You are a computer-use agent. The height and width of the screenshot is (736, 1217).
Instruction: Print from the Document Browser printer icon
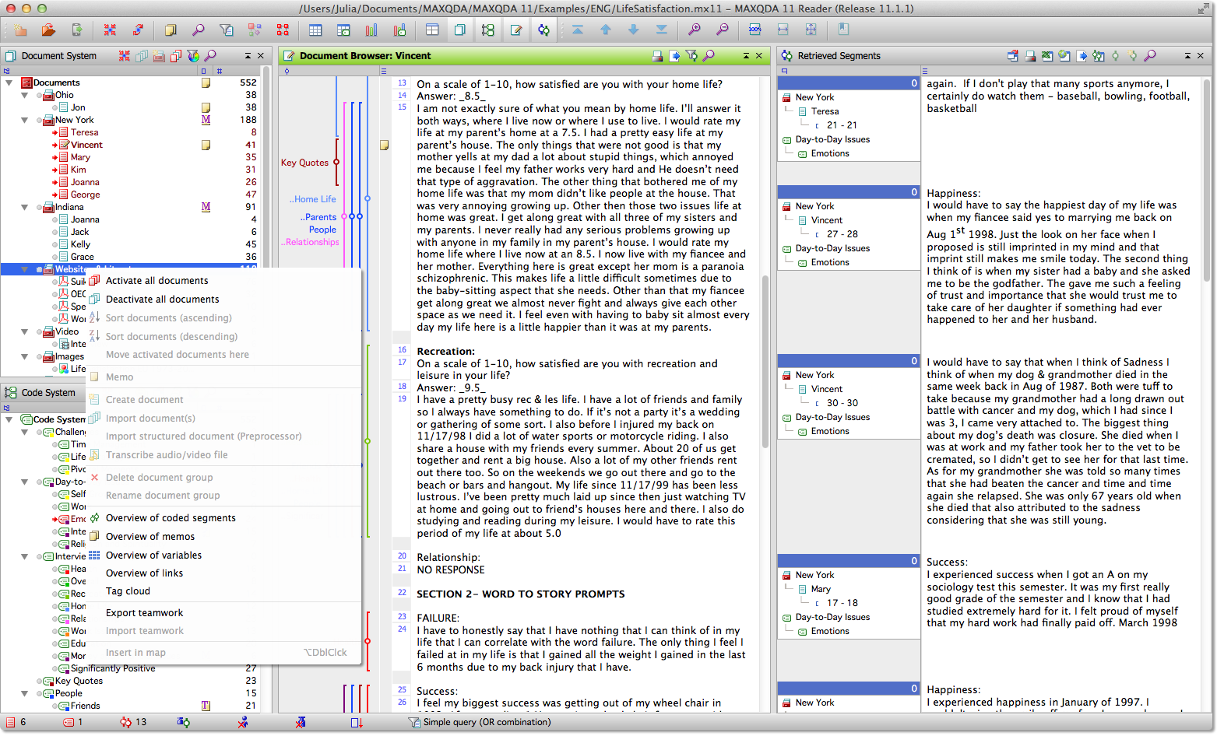657,56
